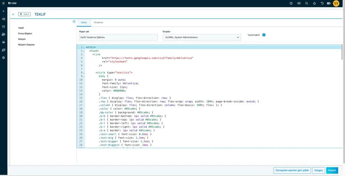Open the analytics chart icon in sidebar
This screenshot has width=345, height=176.
(x=3, y=42)
